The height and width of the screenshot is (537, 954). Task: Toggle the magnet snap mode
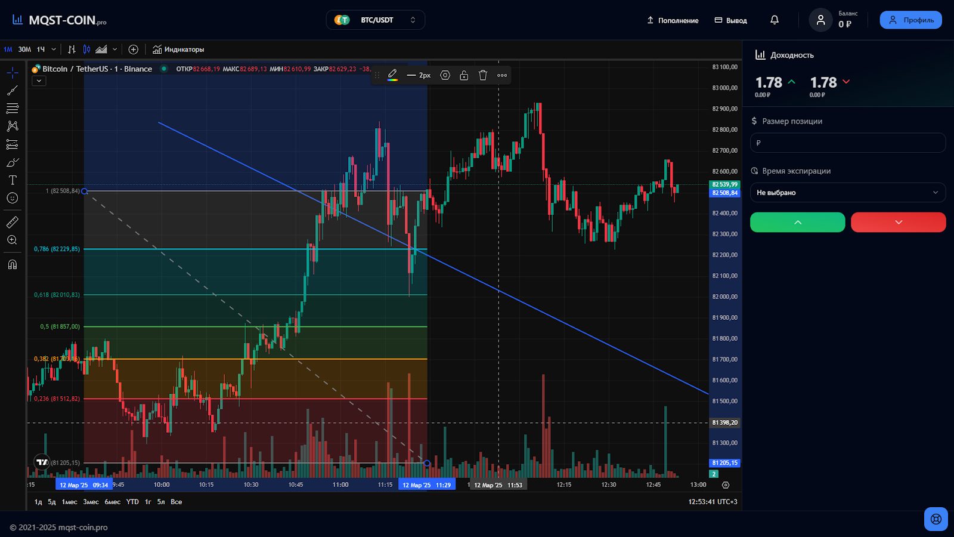pos(13,264)
